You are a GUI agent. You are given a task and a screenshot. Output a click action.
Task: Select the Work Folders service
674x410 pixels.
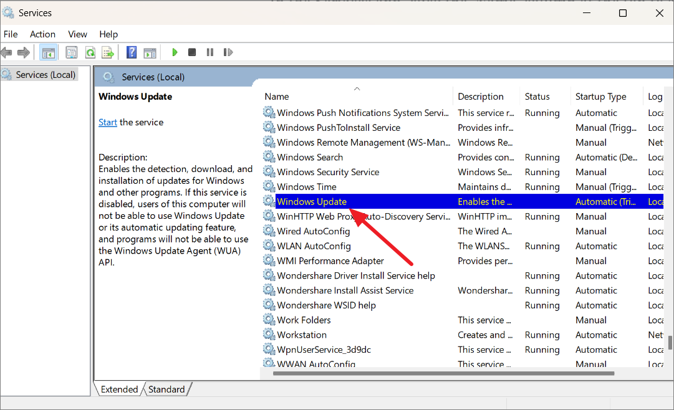tap(463, 320)
